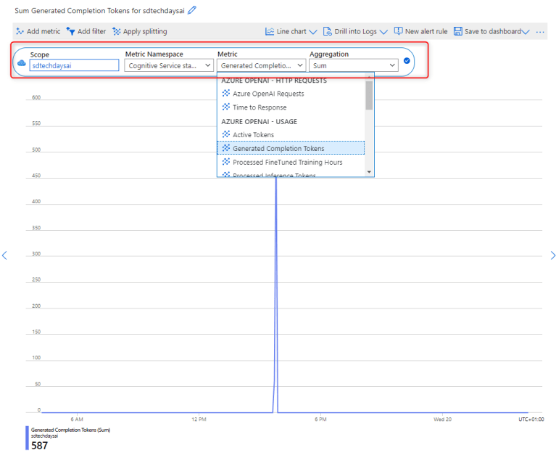Select Azure OpenAI Requests from metric list
Screen dimensions: 556x466
267,94
